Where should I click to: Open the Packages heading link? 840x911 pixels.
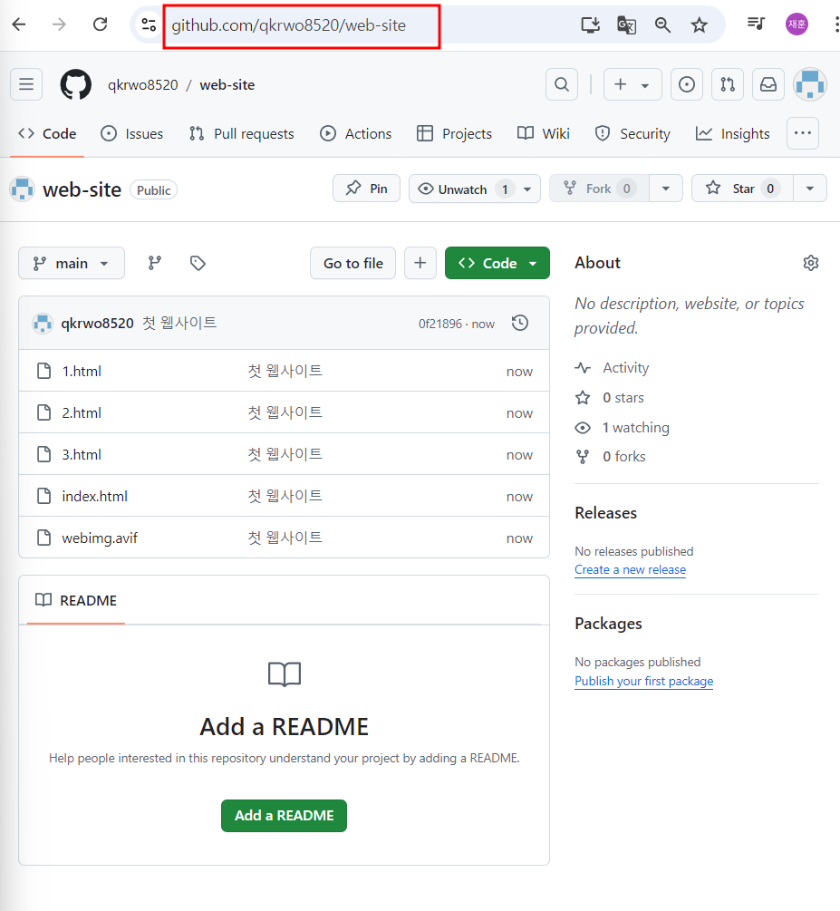tap(608, 624)
